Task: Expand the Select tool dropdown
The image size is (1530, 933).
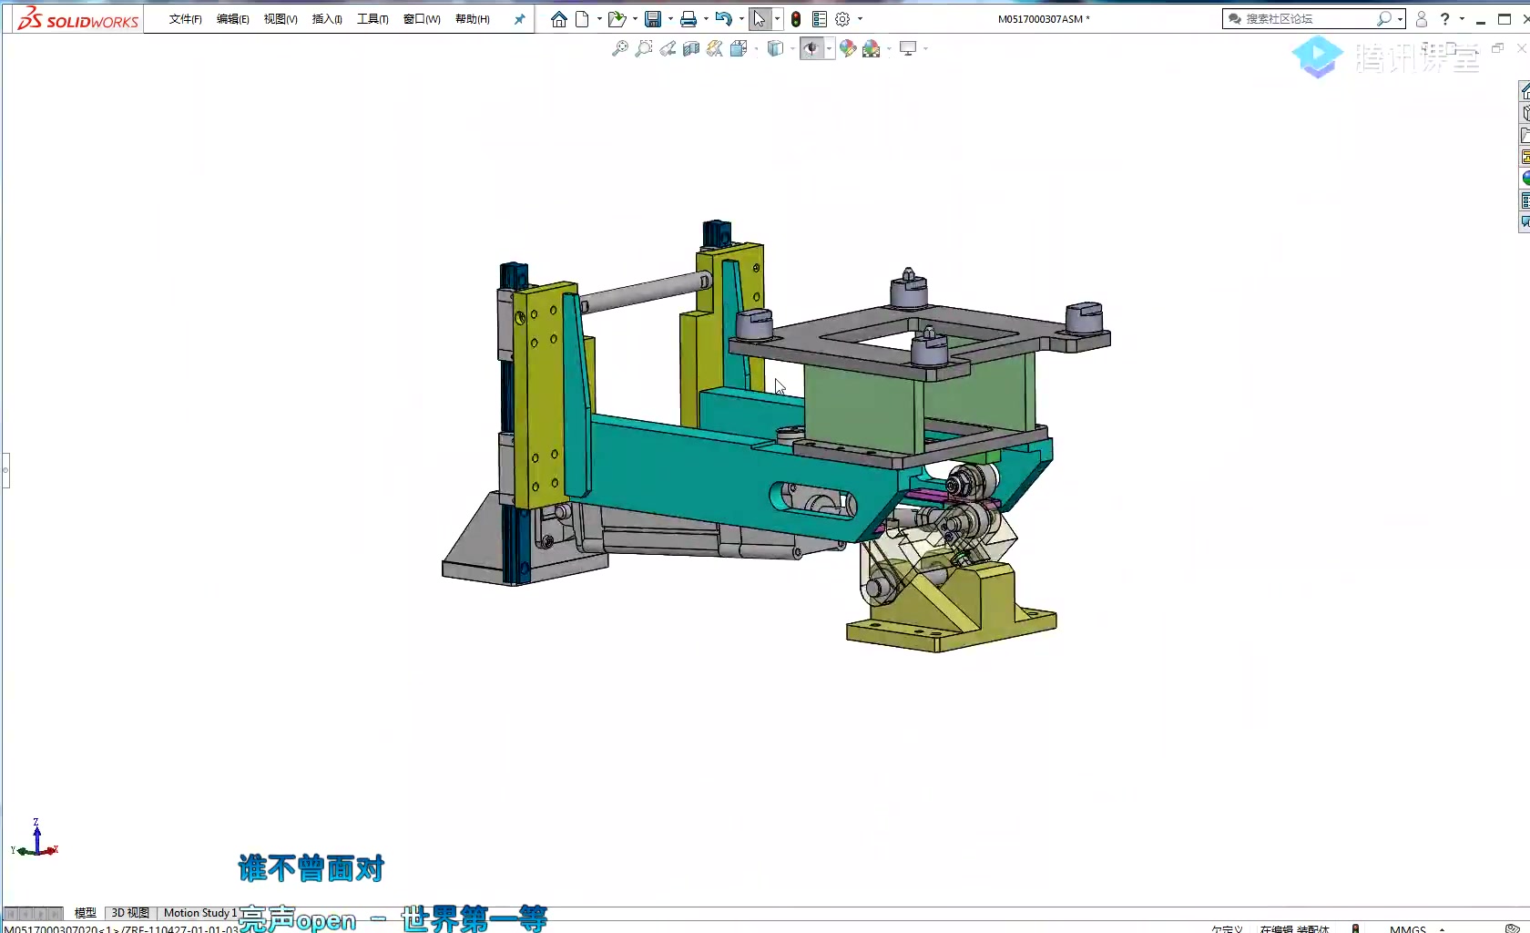Action: click(777, 19)
